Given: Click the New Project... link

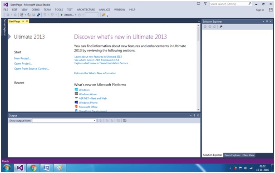Looking at the screenshot, I should coord(22,58).
